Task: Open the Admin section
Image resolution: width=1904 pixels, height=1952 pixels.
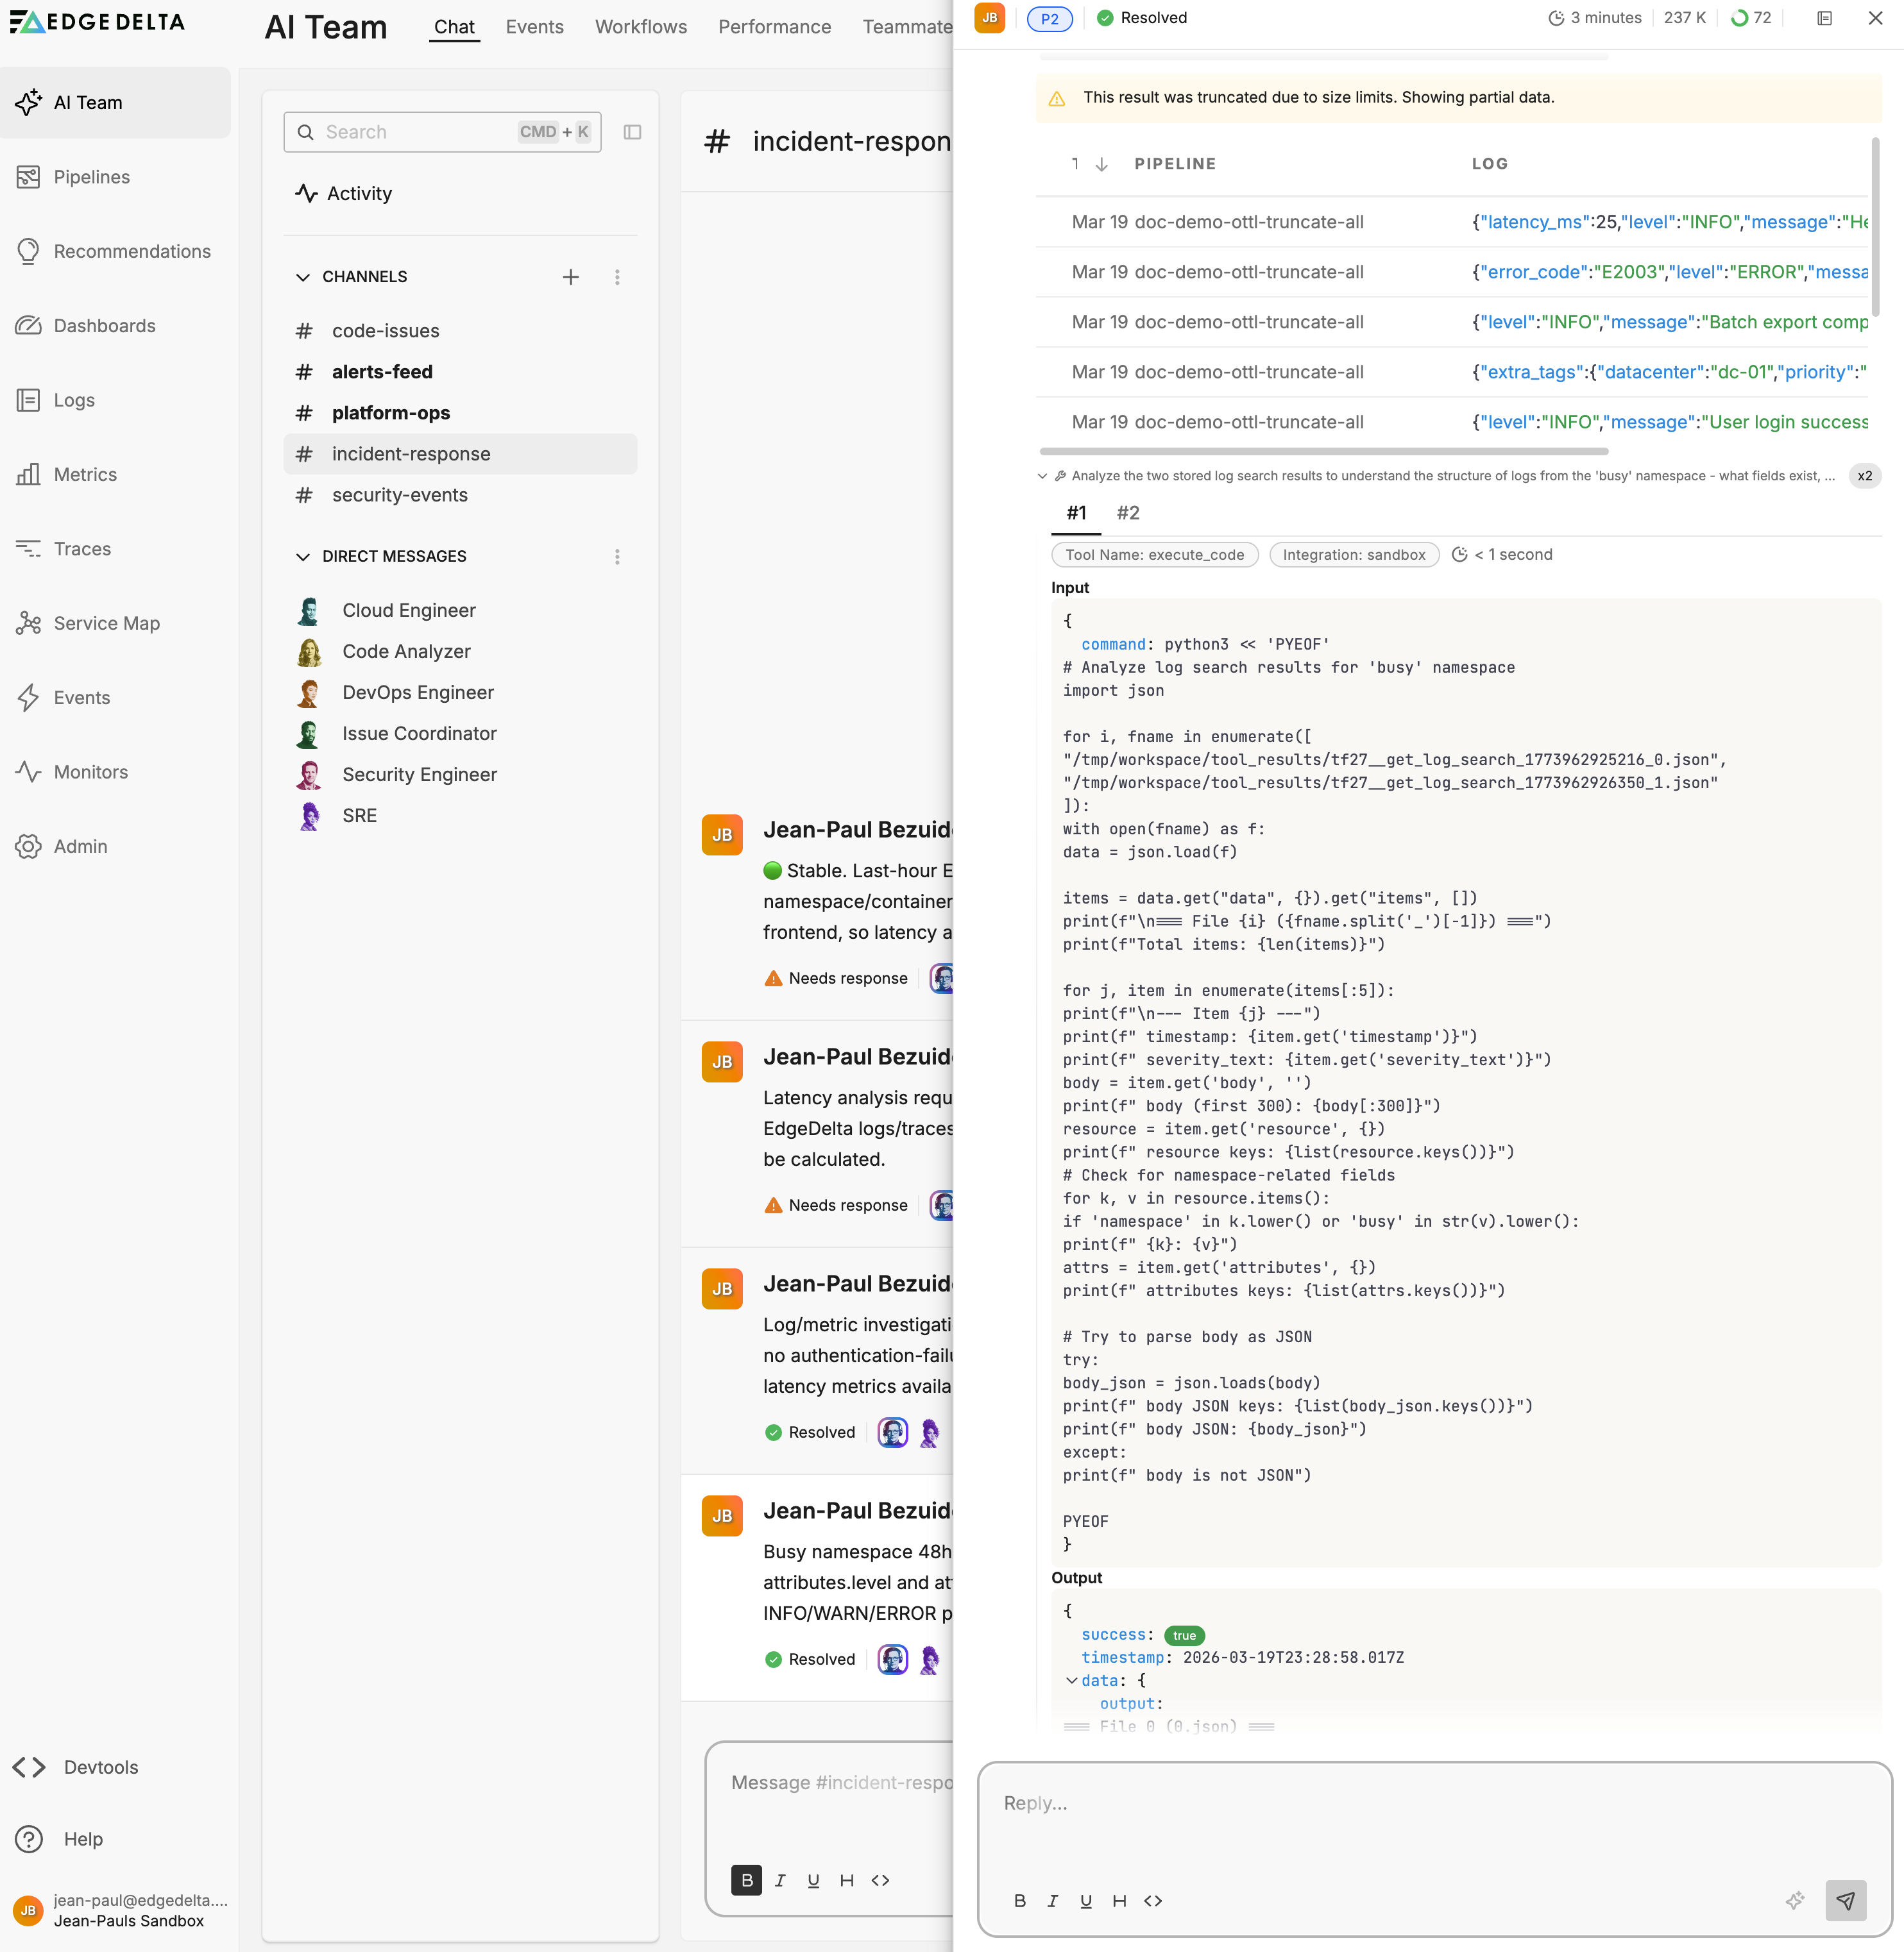Action: tap(79, 846)
